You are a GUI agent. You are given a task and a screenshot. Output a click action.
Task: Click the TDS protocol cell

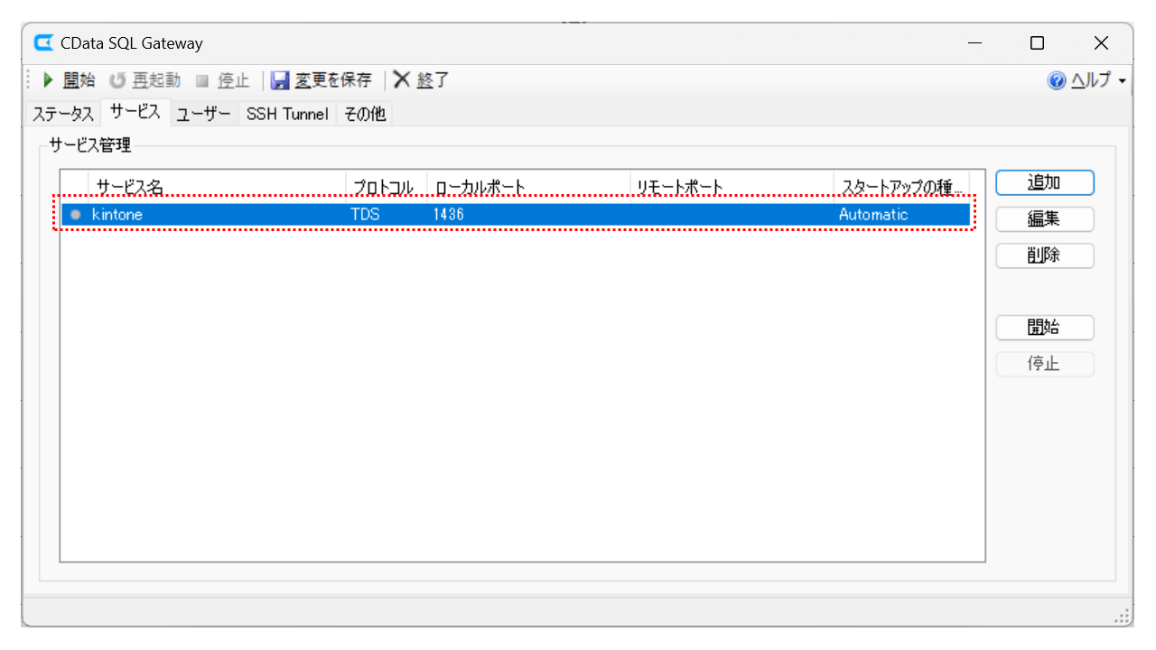365,215
